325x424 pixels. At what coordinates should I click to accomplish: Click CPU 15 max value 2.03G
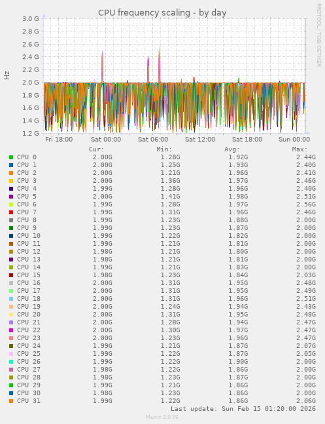pos(306,275)
